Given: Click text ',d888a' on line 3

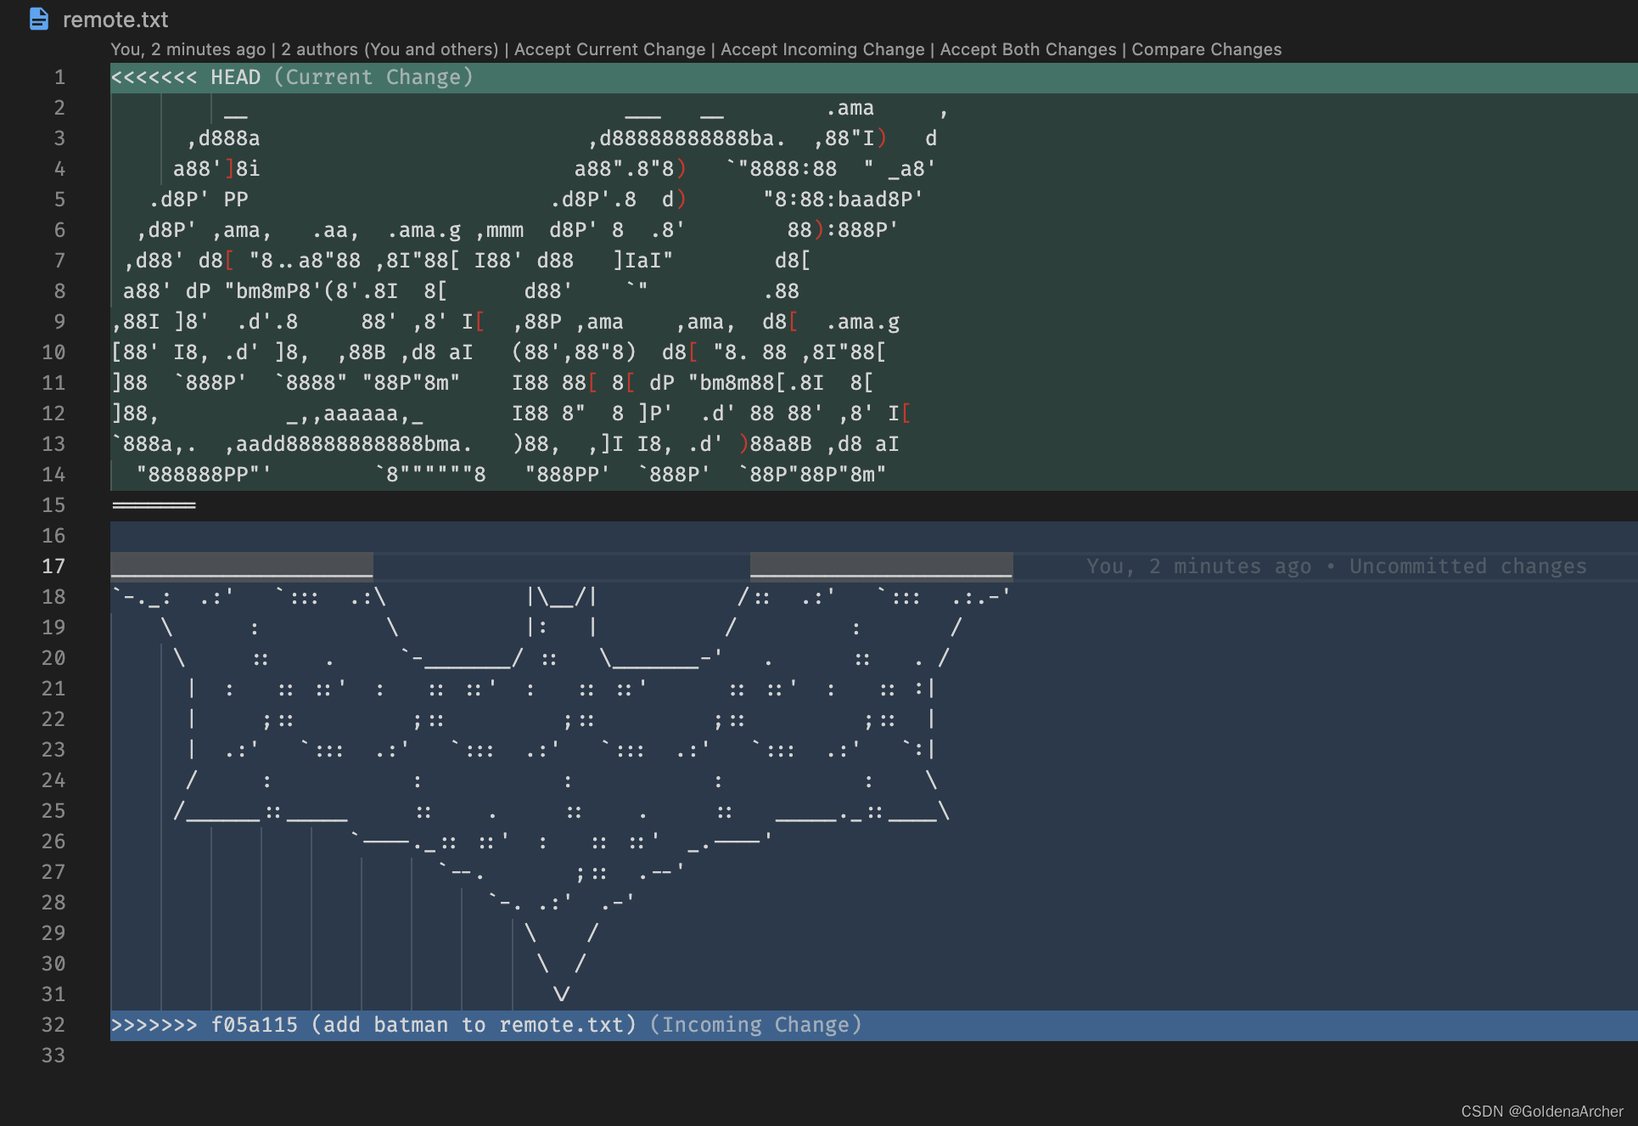Looking at the screenshot, I should point(224,138).
